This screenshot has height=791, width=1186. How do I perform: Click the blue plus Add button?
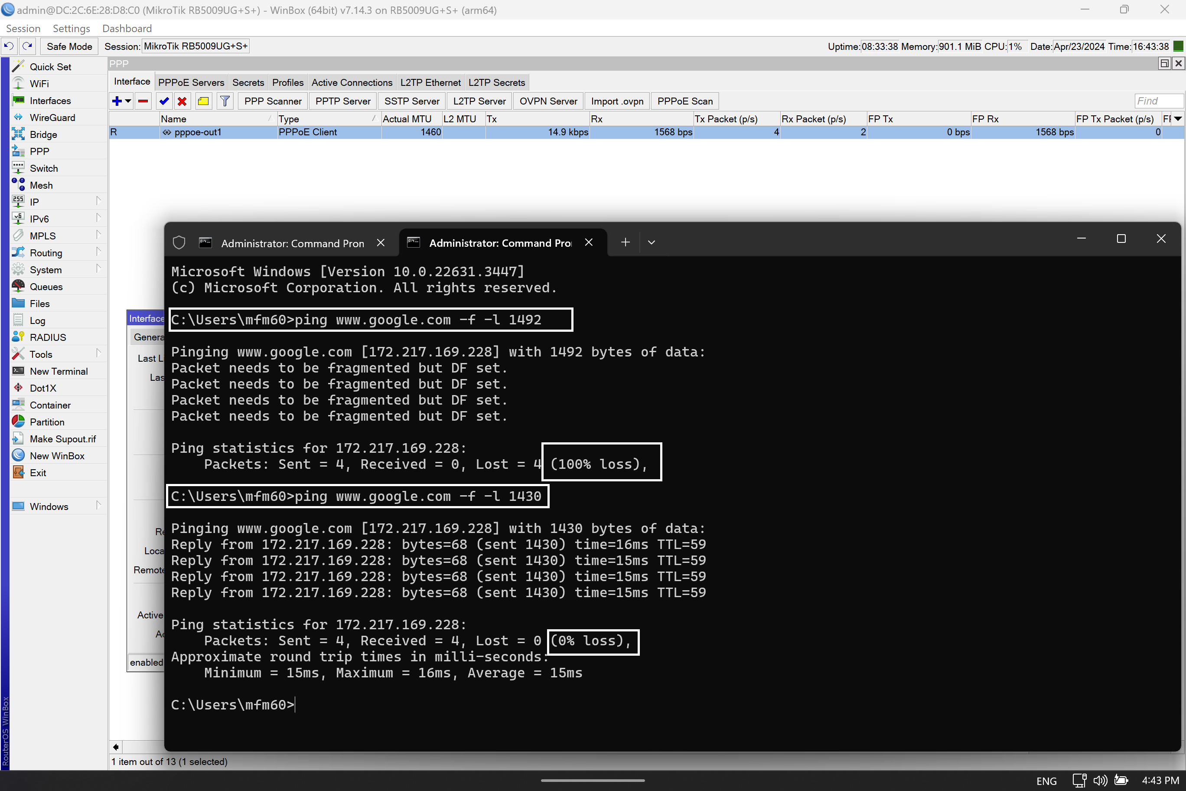click(x=117, y=101)
